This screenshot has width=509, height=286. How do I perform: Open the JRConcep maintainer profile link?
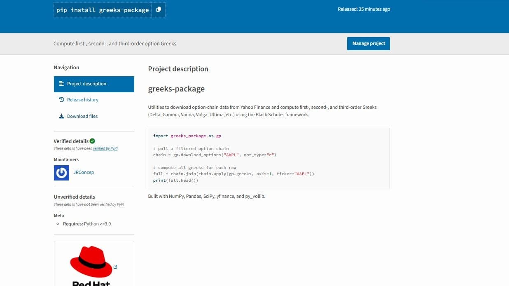(84, 172)
